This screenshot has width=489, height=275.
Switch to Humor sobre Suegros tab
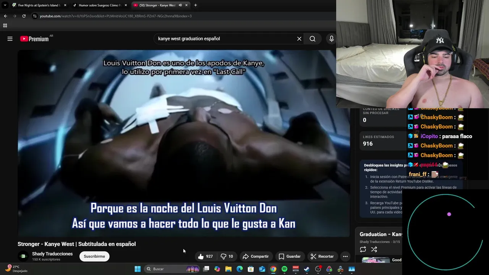(100, 5)
